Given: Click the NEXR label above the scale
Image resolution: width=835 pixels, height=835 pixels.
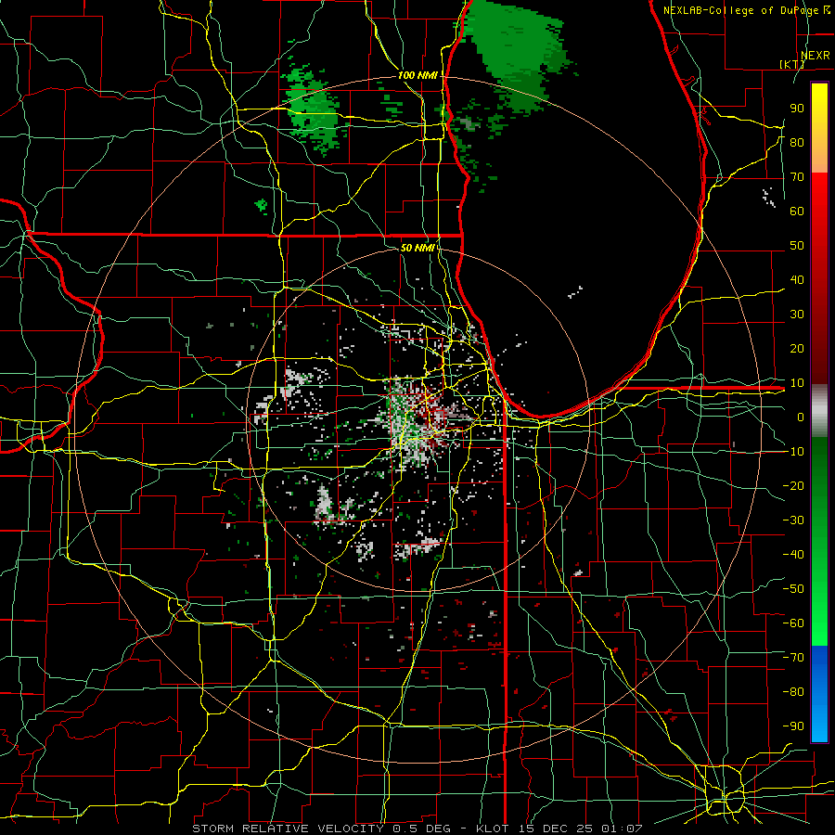Looking at the screenshot, I should [x=815, y=56].
